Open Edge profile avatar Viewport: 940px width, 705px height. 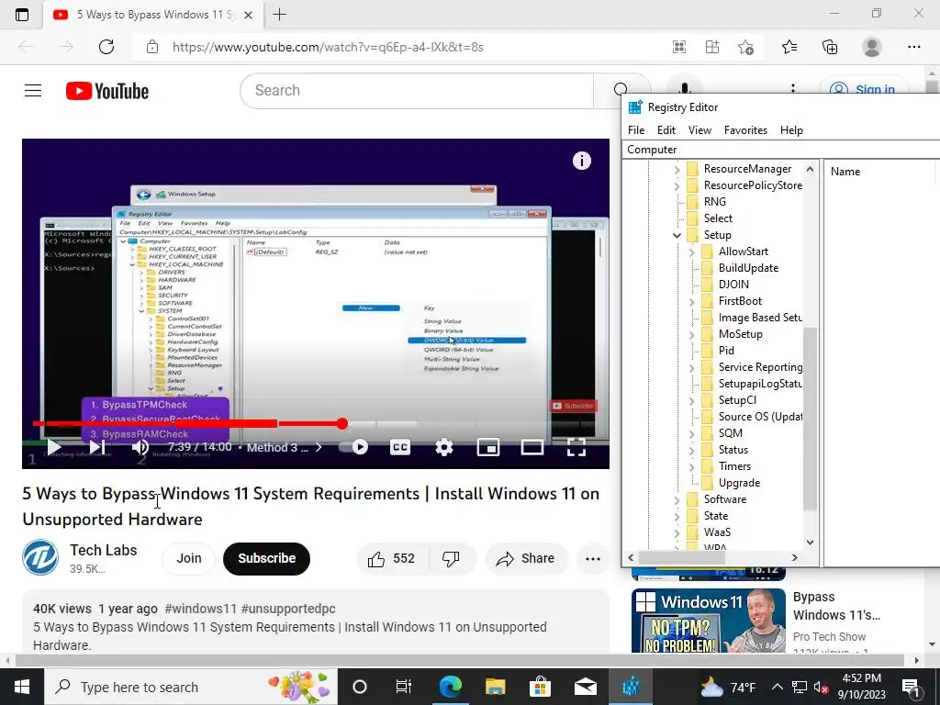click(872, 47)
